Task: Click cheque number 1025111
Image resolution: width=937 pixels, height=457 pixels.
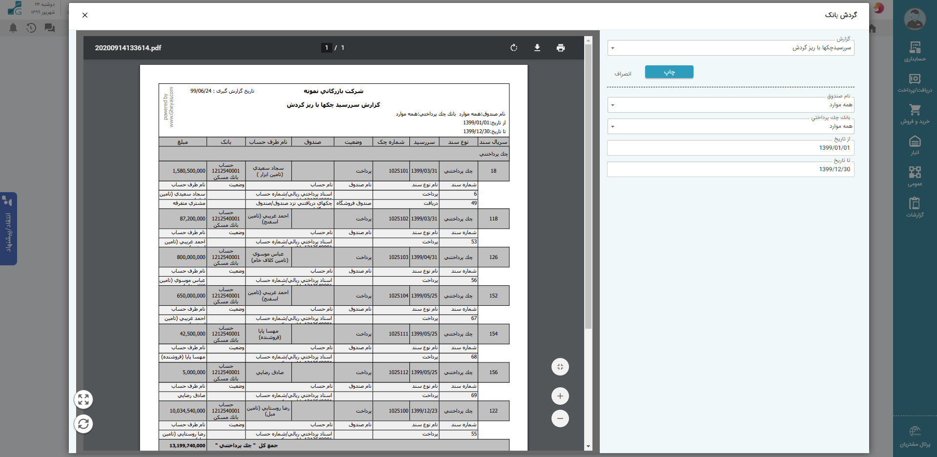Action: 398,334
